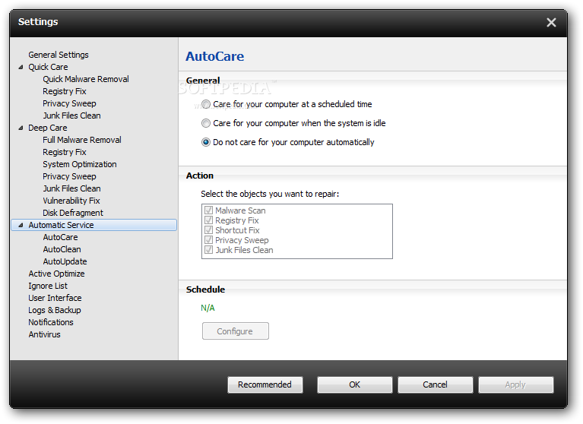Collapse the Deep Care tree arrow
This screenshot has height=424, width=583.
click(21, 128)
